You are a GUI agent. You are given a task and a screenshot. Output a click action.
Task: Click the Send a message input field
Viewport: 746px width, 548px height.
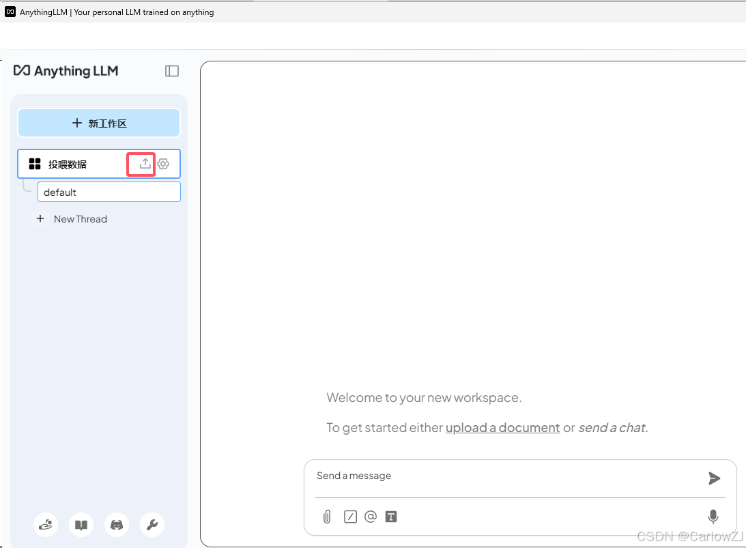tap(478, 476)
